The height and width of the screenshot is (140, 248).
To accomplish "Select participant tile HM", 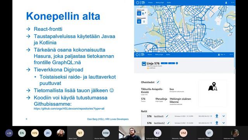I will pos(106,133).
